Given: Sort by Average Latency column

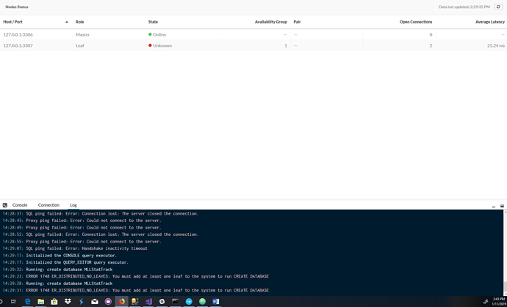Looking at the screenshot, I should coord(490,22).
